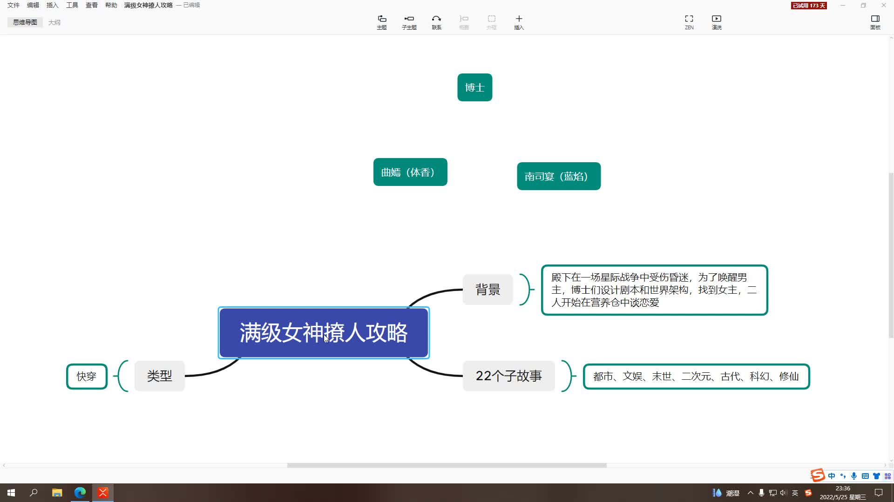Viewport: 894px width, 502px height.
Task: Select the floating topic 博士
Action: point(474,87)
